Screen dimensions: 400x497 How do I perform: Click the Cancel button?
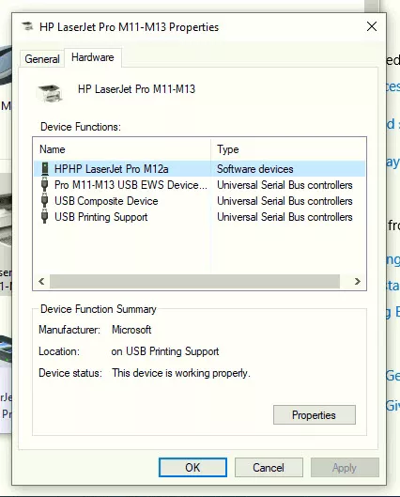click(x=269, y=468)
